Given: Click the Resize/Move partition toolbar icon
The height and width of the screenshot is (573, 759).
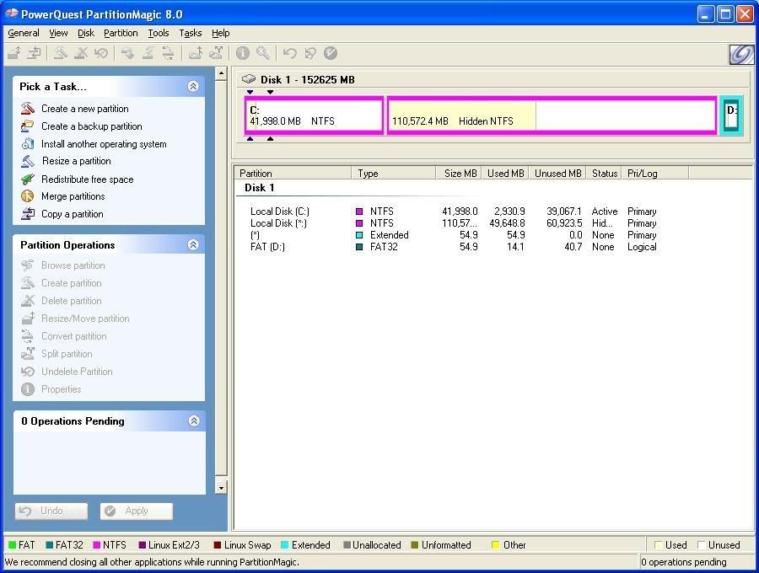Looking at the screenshot, I should (x=14, y=53).
